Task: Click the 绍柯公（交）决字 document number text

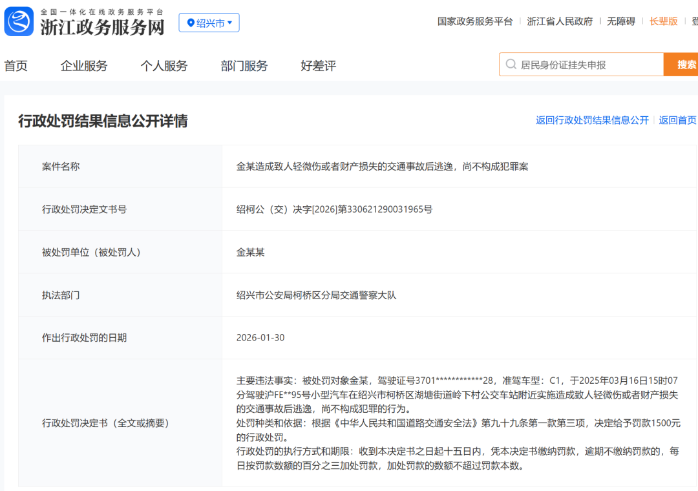Action: pyautogui.click(x=334, y=209)
